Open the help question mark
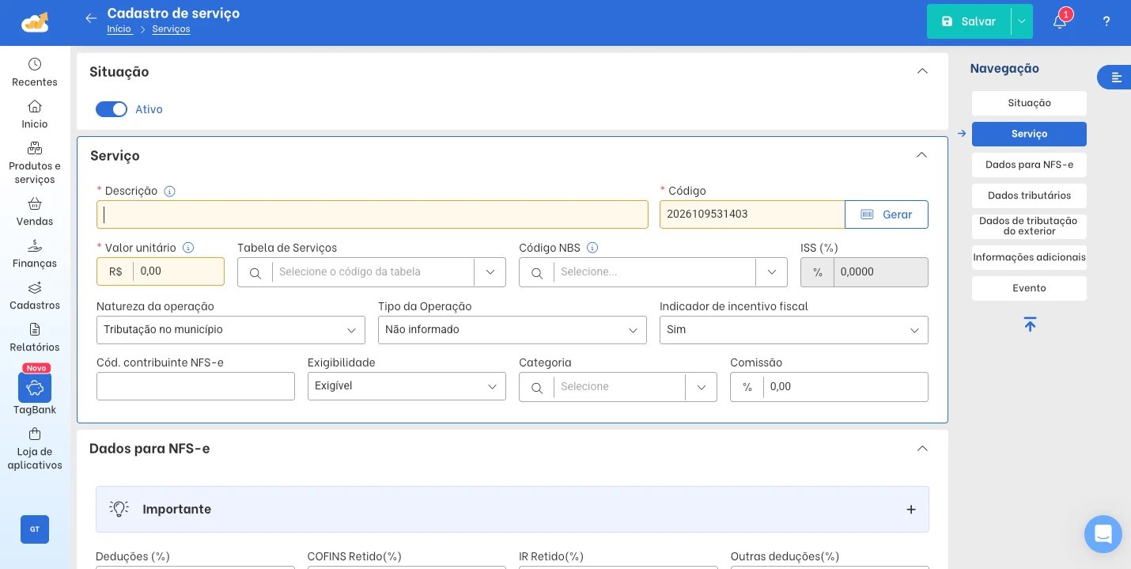 [x=1106, y=21]
